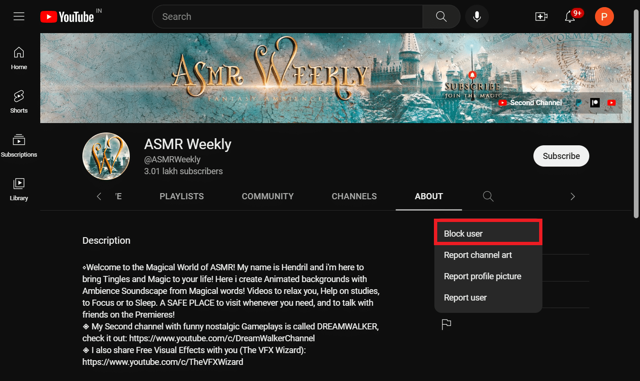Expand more tabs with the right chevron
This screenshot has height=381, width=640.
click(572, 196)
